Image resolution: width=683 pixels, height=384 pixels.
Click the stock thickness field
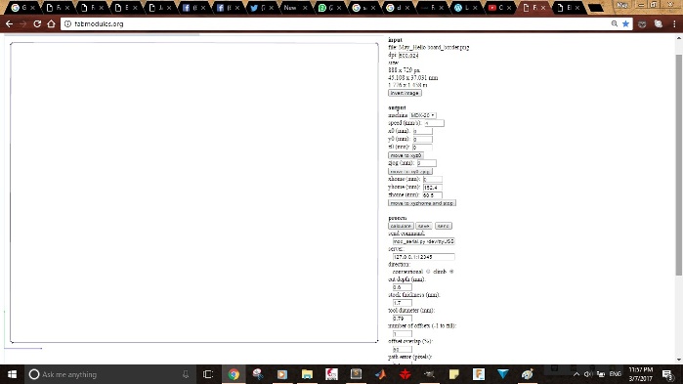coord(402,303)
